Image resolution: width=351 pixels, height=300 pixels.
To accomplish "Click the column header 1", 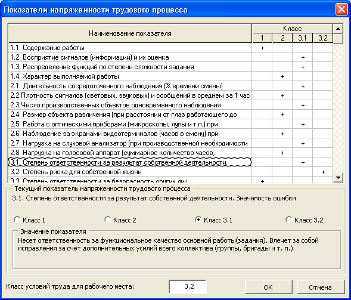I will coord(262,38).
